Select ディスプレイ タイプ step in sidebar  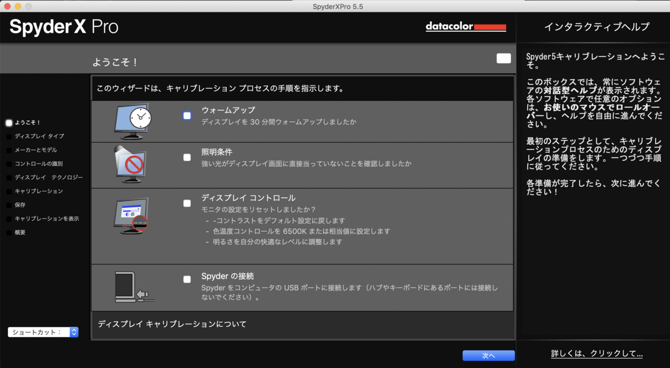(x=39, y=136)
